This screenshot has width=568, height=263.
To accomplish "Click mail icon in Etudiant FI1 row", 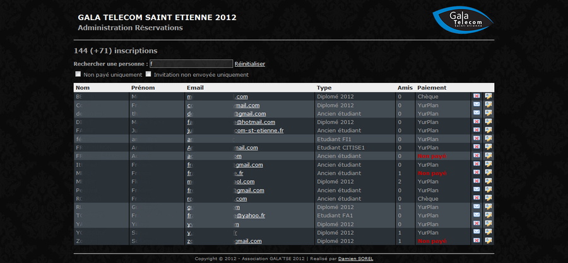I will 476,138.
